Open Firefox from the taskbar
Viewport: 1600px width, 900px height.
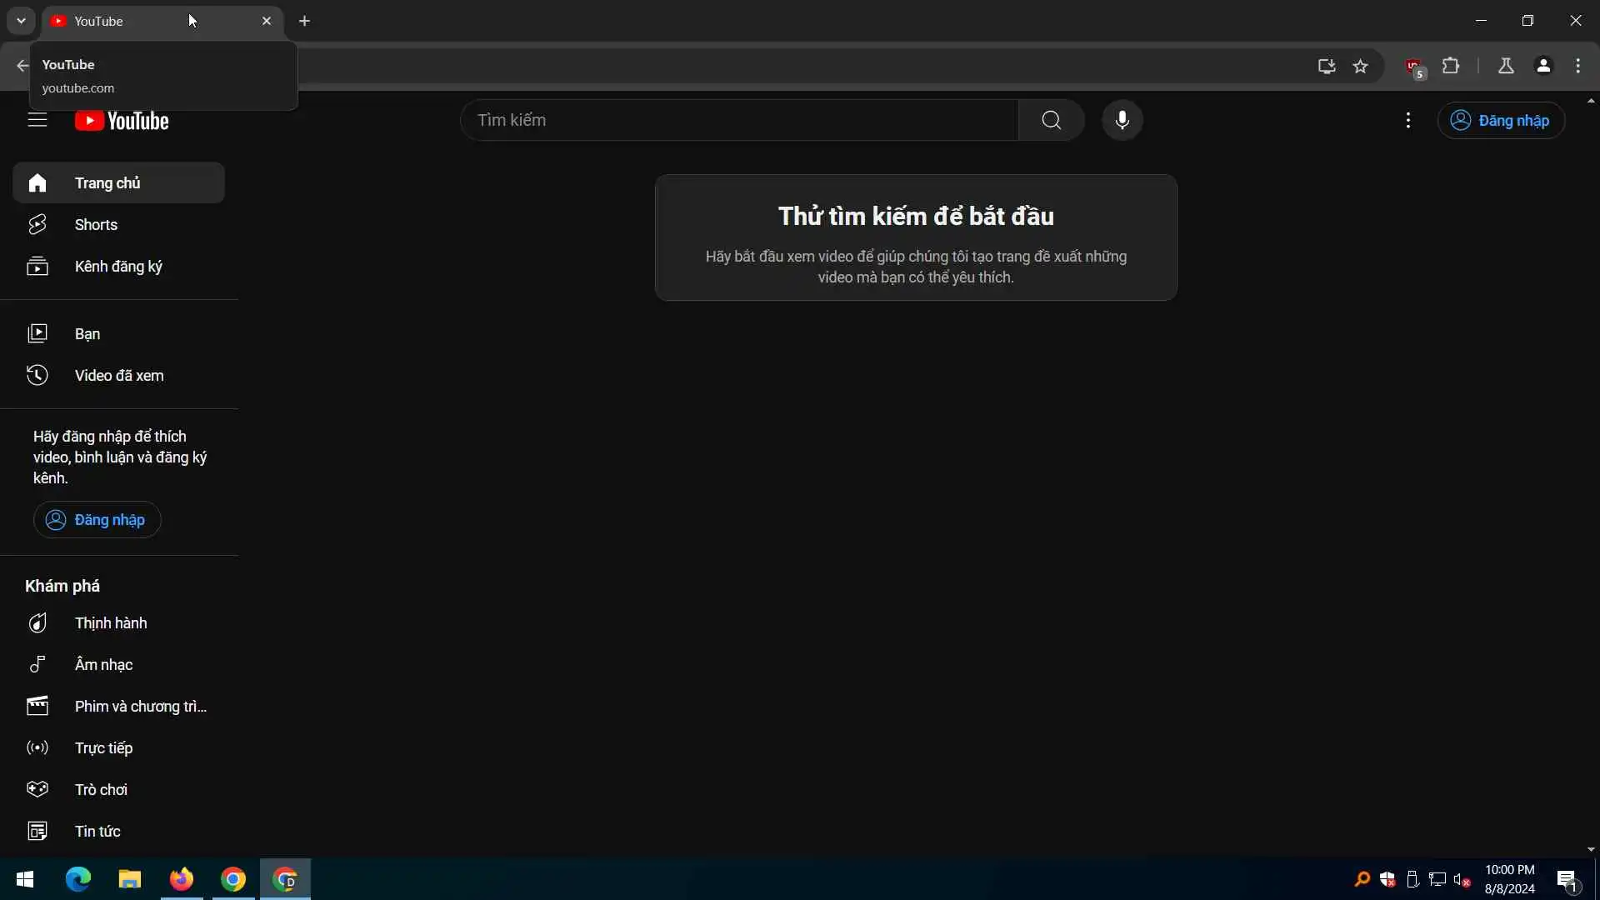coord(181,879)
